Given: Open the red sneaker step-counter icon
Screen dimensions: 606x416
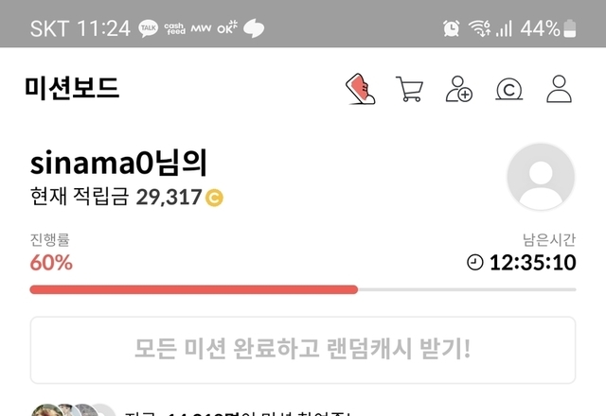Looking at the screenshot, I should click(x=360, y=89).
